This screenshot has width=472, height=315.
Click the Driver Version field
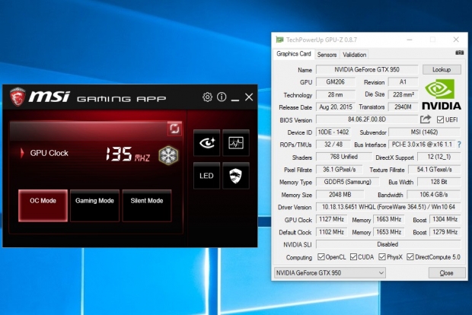click(x=388, y=207)
